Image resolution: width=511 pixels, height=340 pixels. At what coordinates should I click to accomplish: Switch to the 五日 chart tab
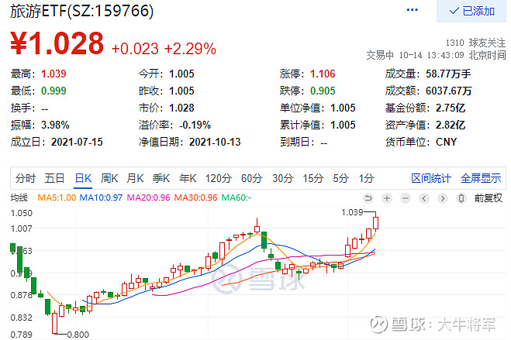click(54, 178)
